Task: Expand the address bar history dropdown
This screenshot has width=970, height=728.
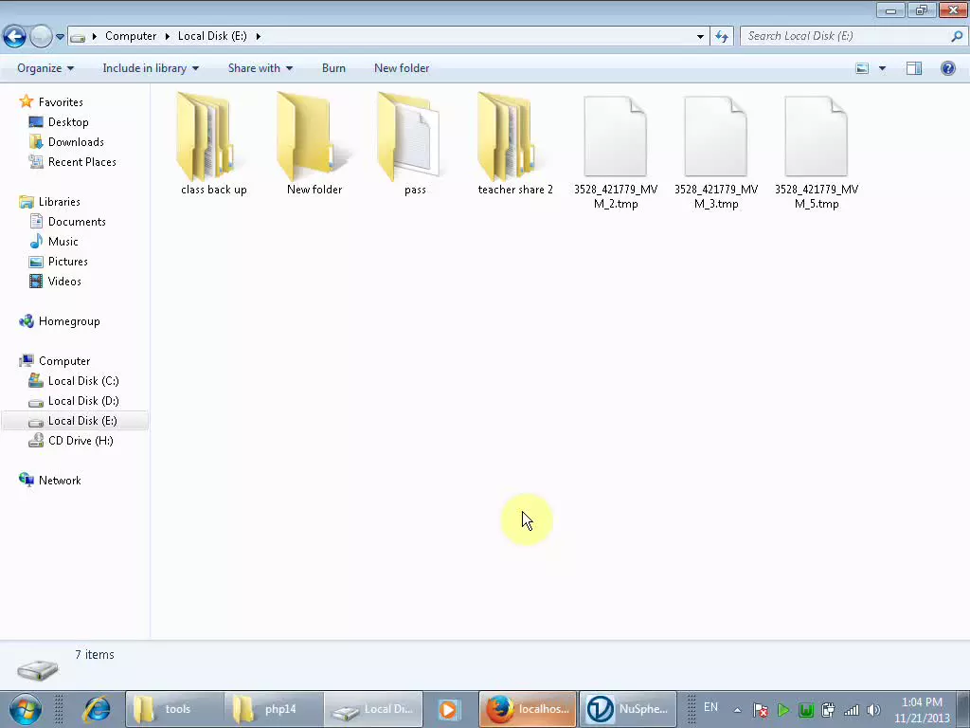Action: (699, 35)
